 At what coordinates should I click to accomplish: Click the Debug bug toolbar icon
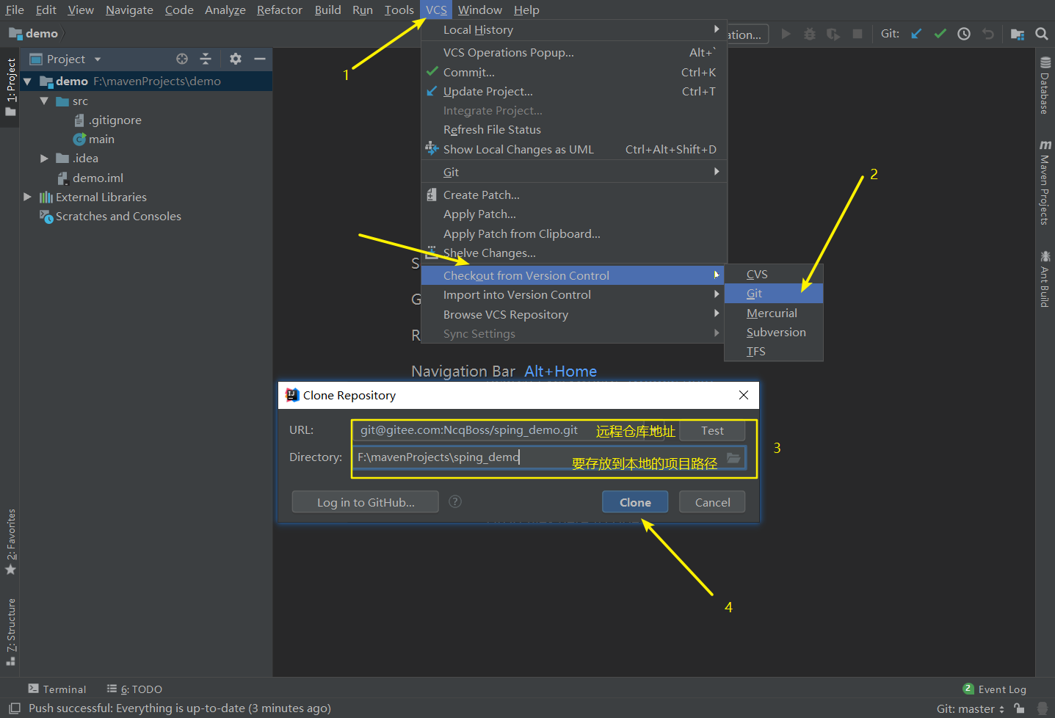point(810,34)
